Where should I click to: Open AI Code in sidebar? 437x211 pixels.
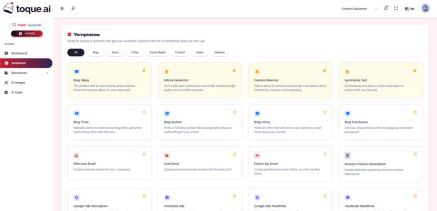[x=26, y=92]
